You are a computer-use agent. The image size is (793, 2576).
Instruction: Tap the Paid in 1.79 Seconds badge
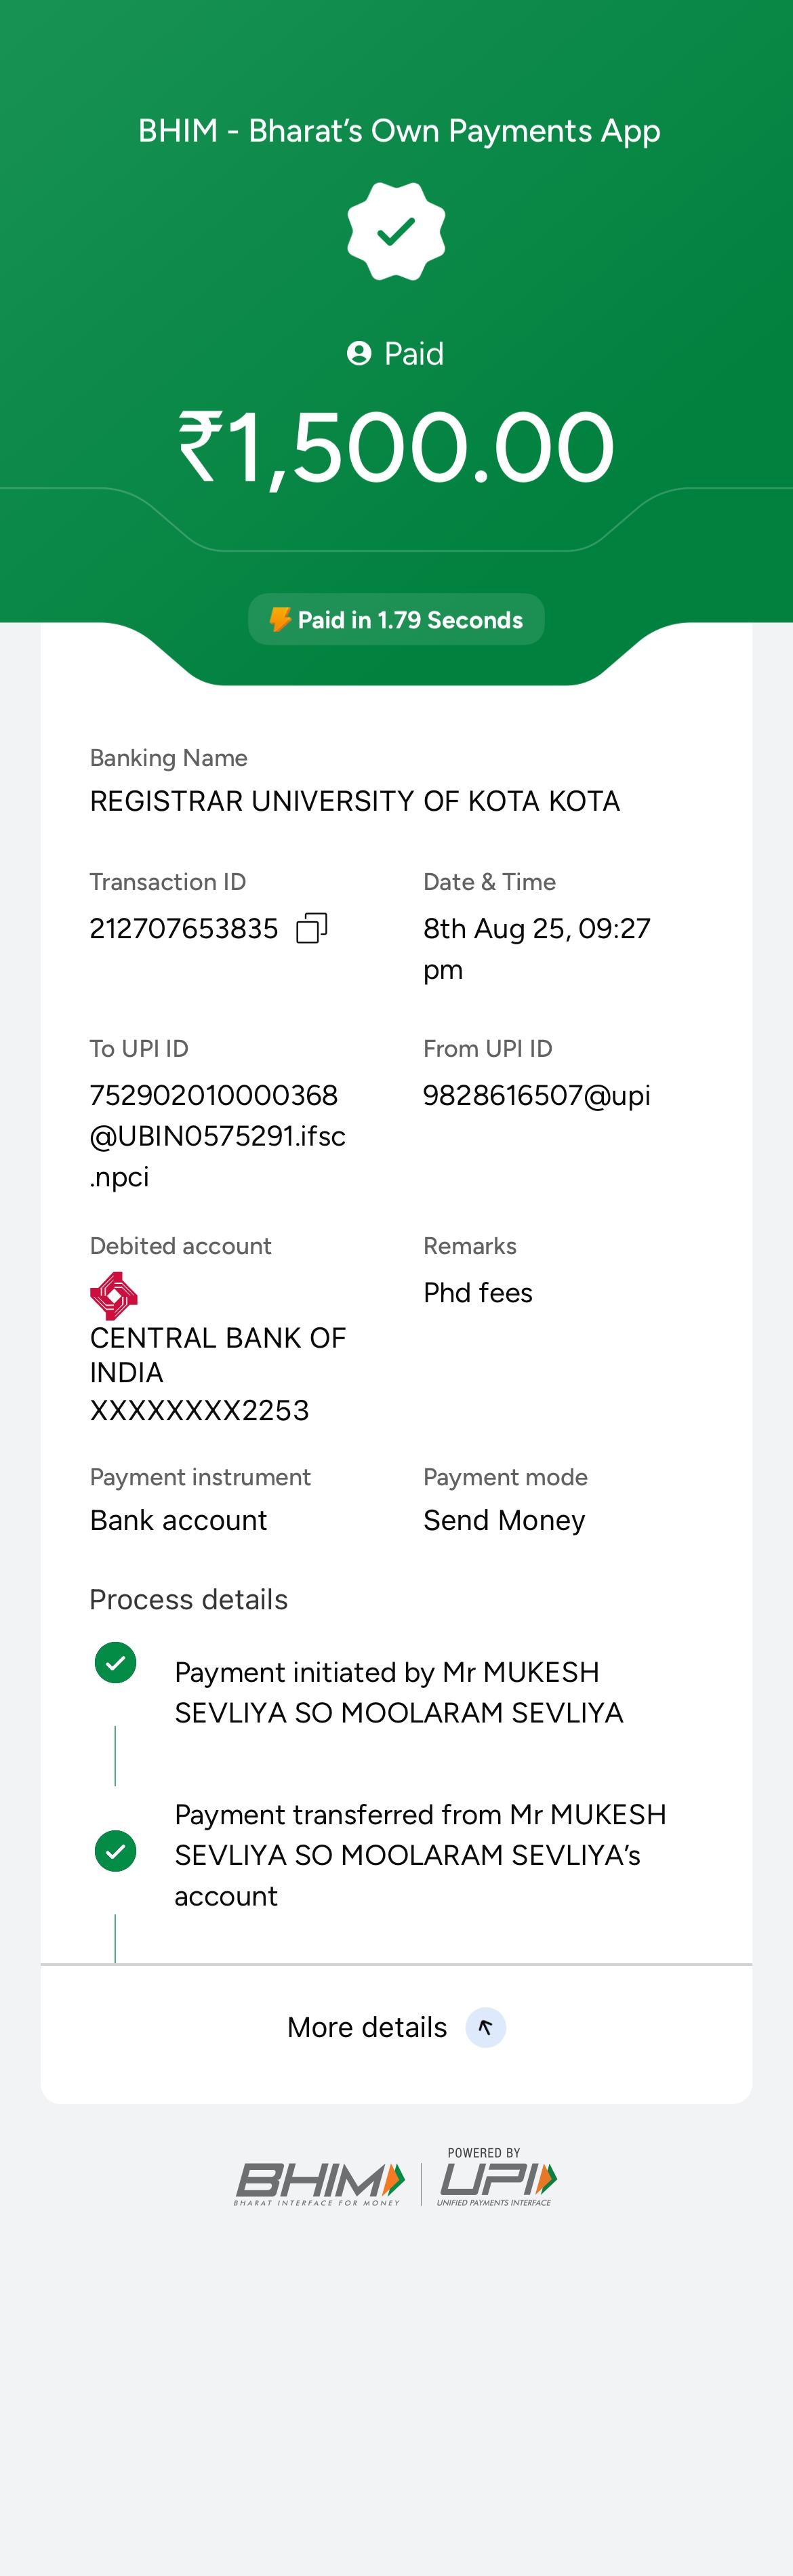click(x=396, y=620)
